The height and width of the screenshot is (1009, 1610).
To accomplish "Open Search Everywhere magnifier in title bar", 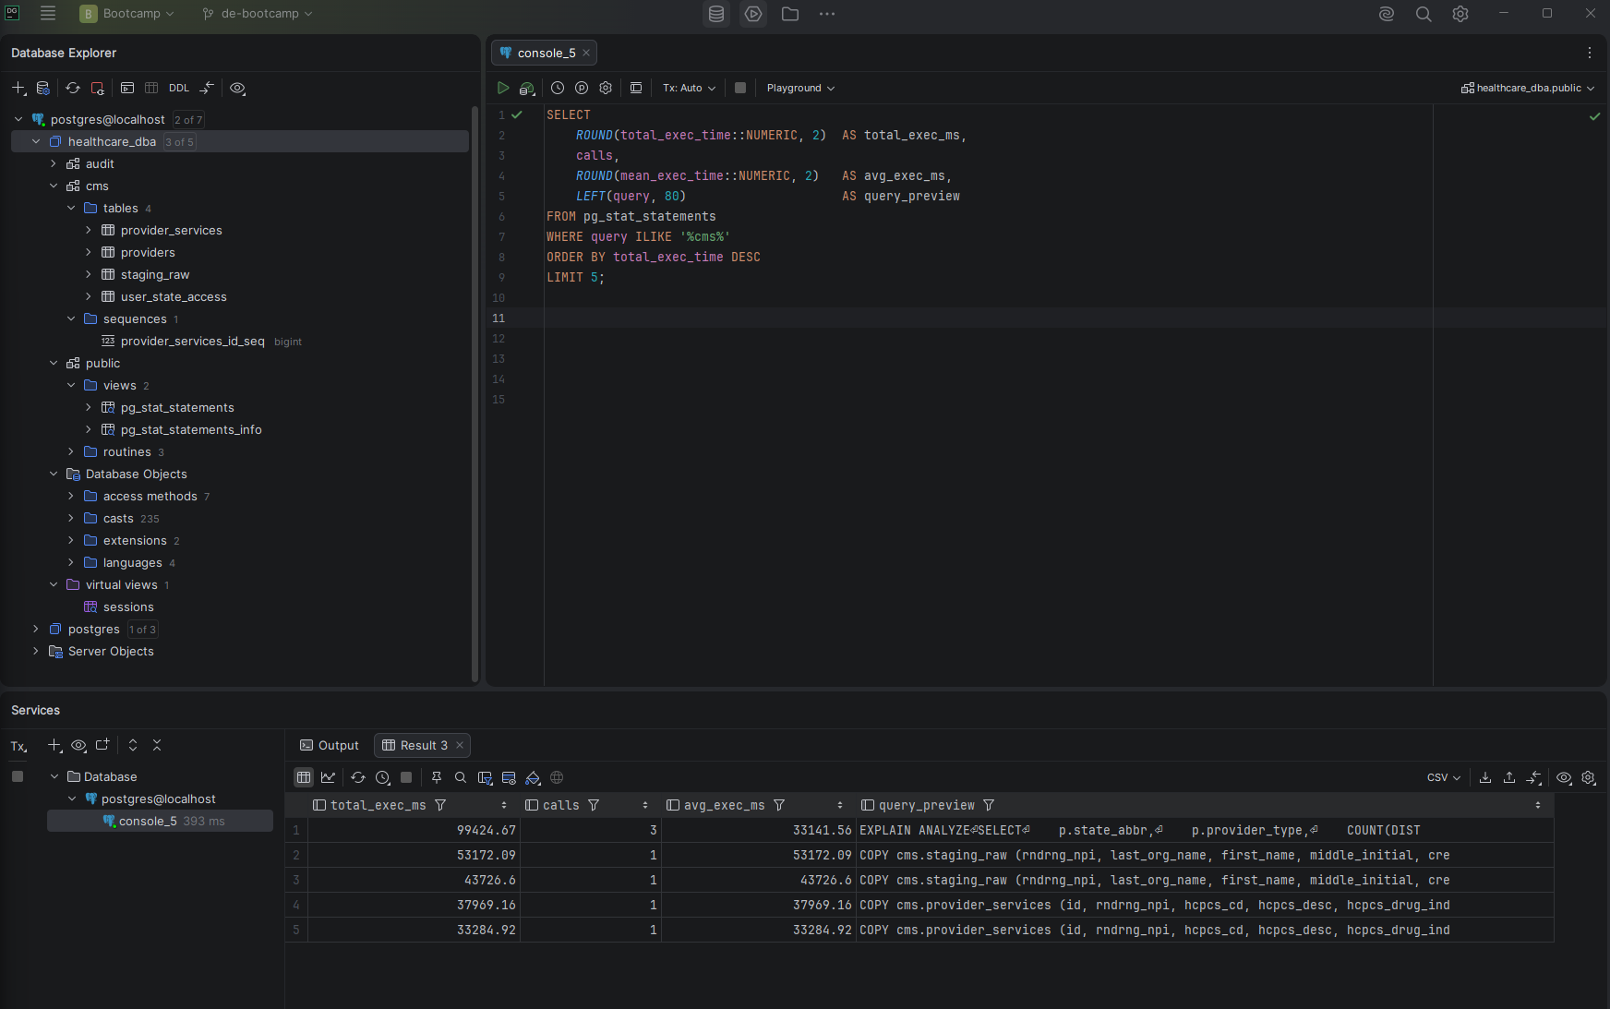I will coord(1424,14).
